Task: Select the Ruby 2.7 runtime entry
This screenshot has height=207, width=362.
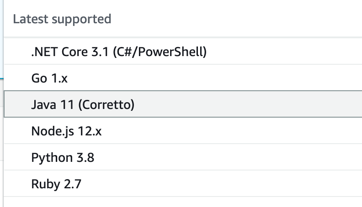Action: 57,184
